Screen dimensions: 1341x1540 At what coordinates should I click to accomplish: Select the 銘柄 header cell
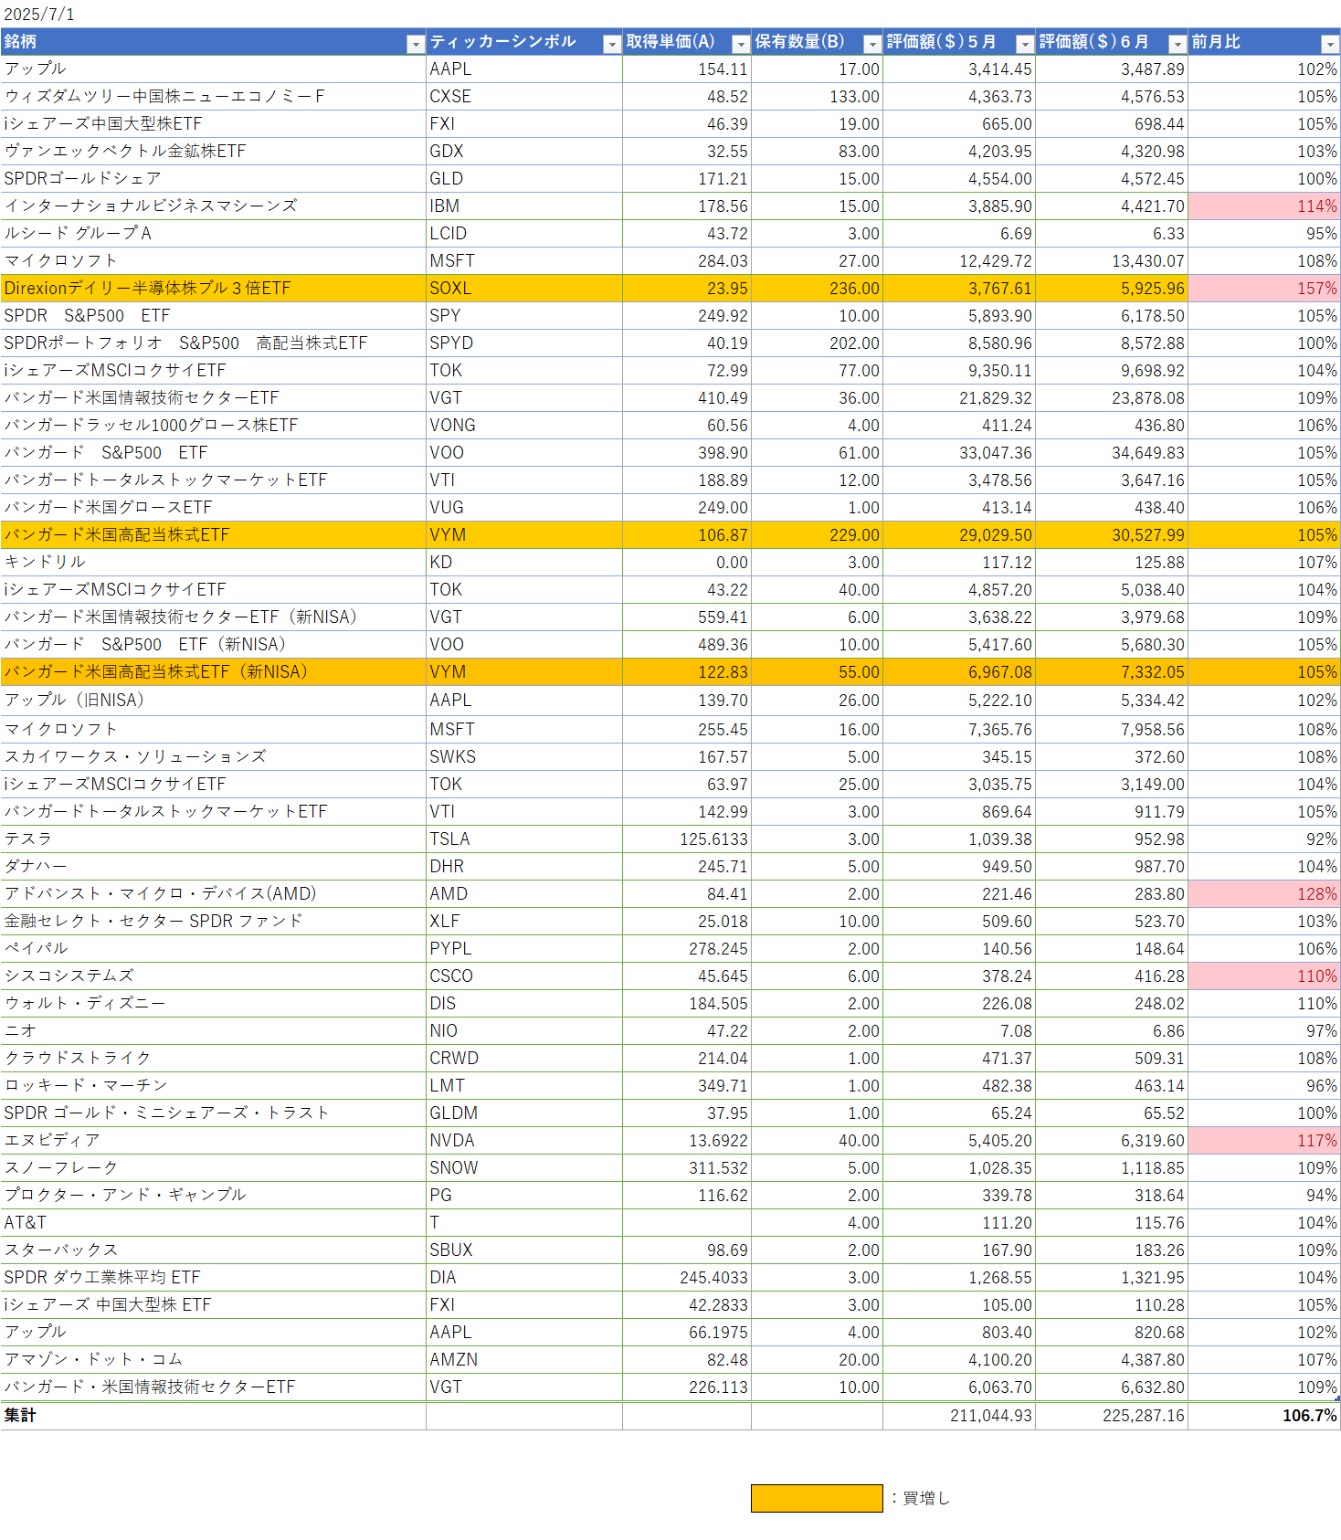click(x=213, y=42)
